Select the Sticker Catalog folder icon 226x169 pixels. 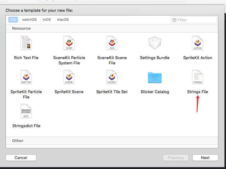tap(155, 78)
